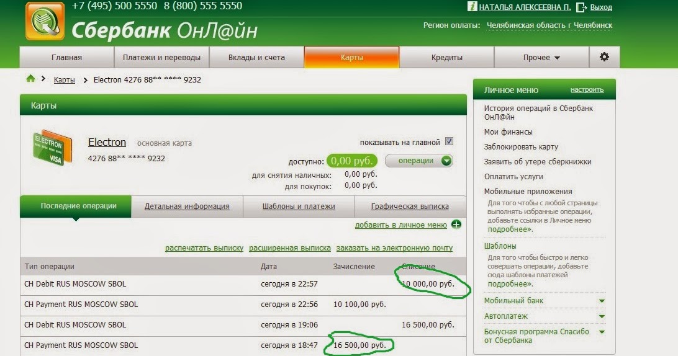
Task: Expand the Мобильный банк section arrow
Action: (602, 301)
